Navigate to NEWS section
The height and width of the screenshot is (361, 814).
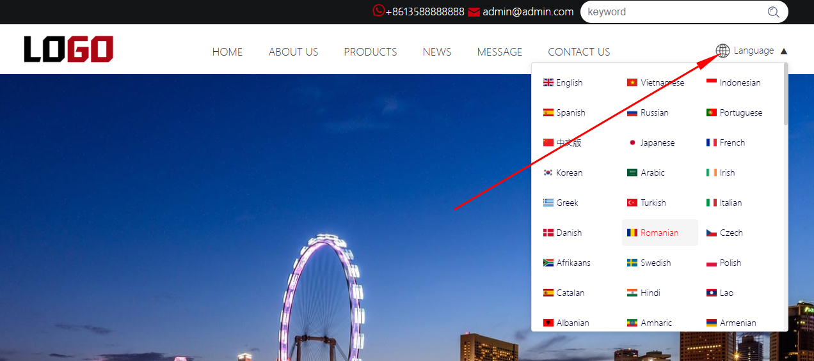[437, 52]
